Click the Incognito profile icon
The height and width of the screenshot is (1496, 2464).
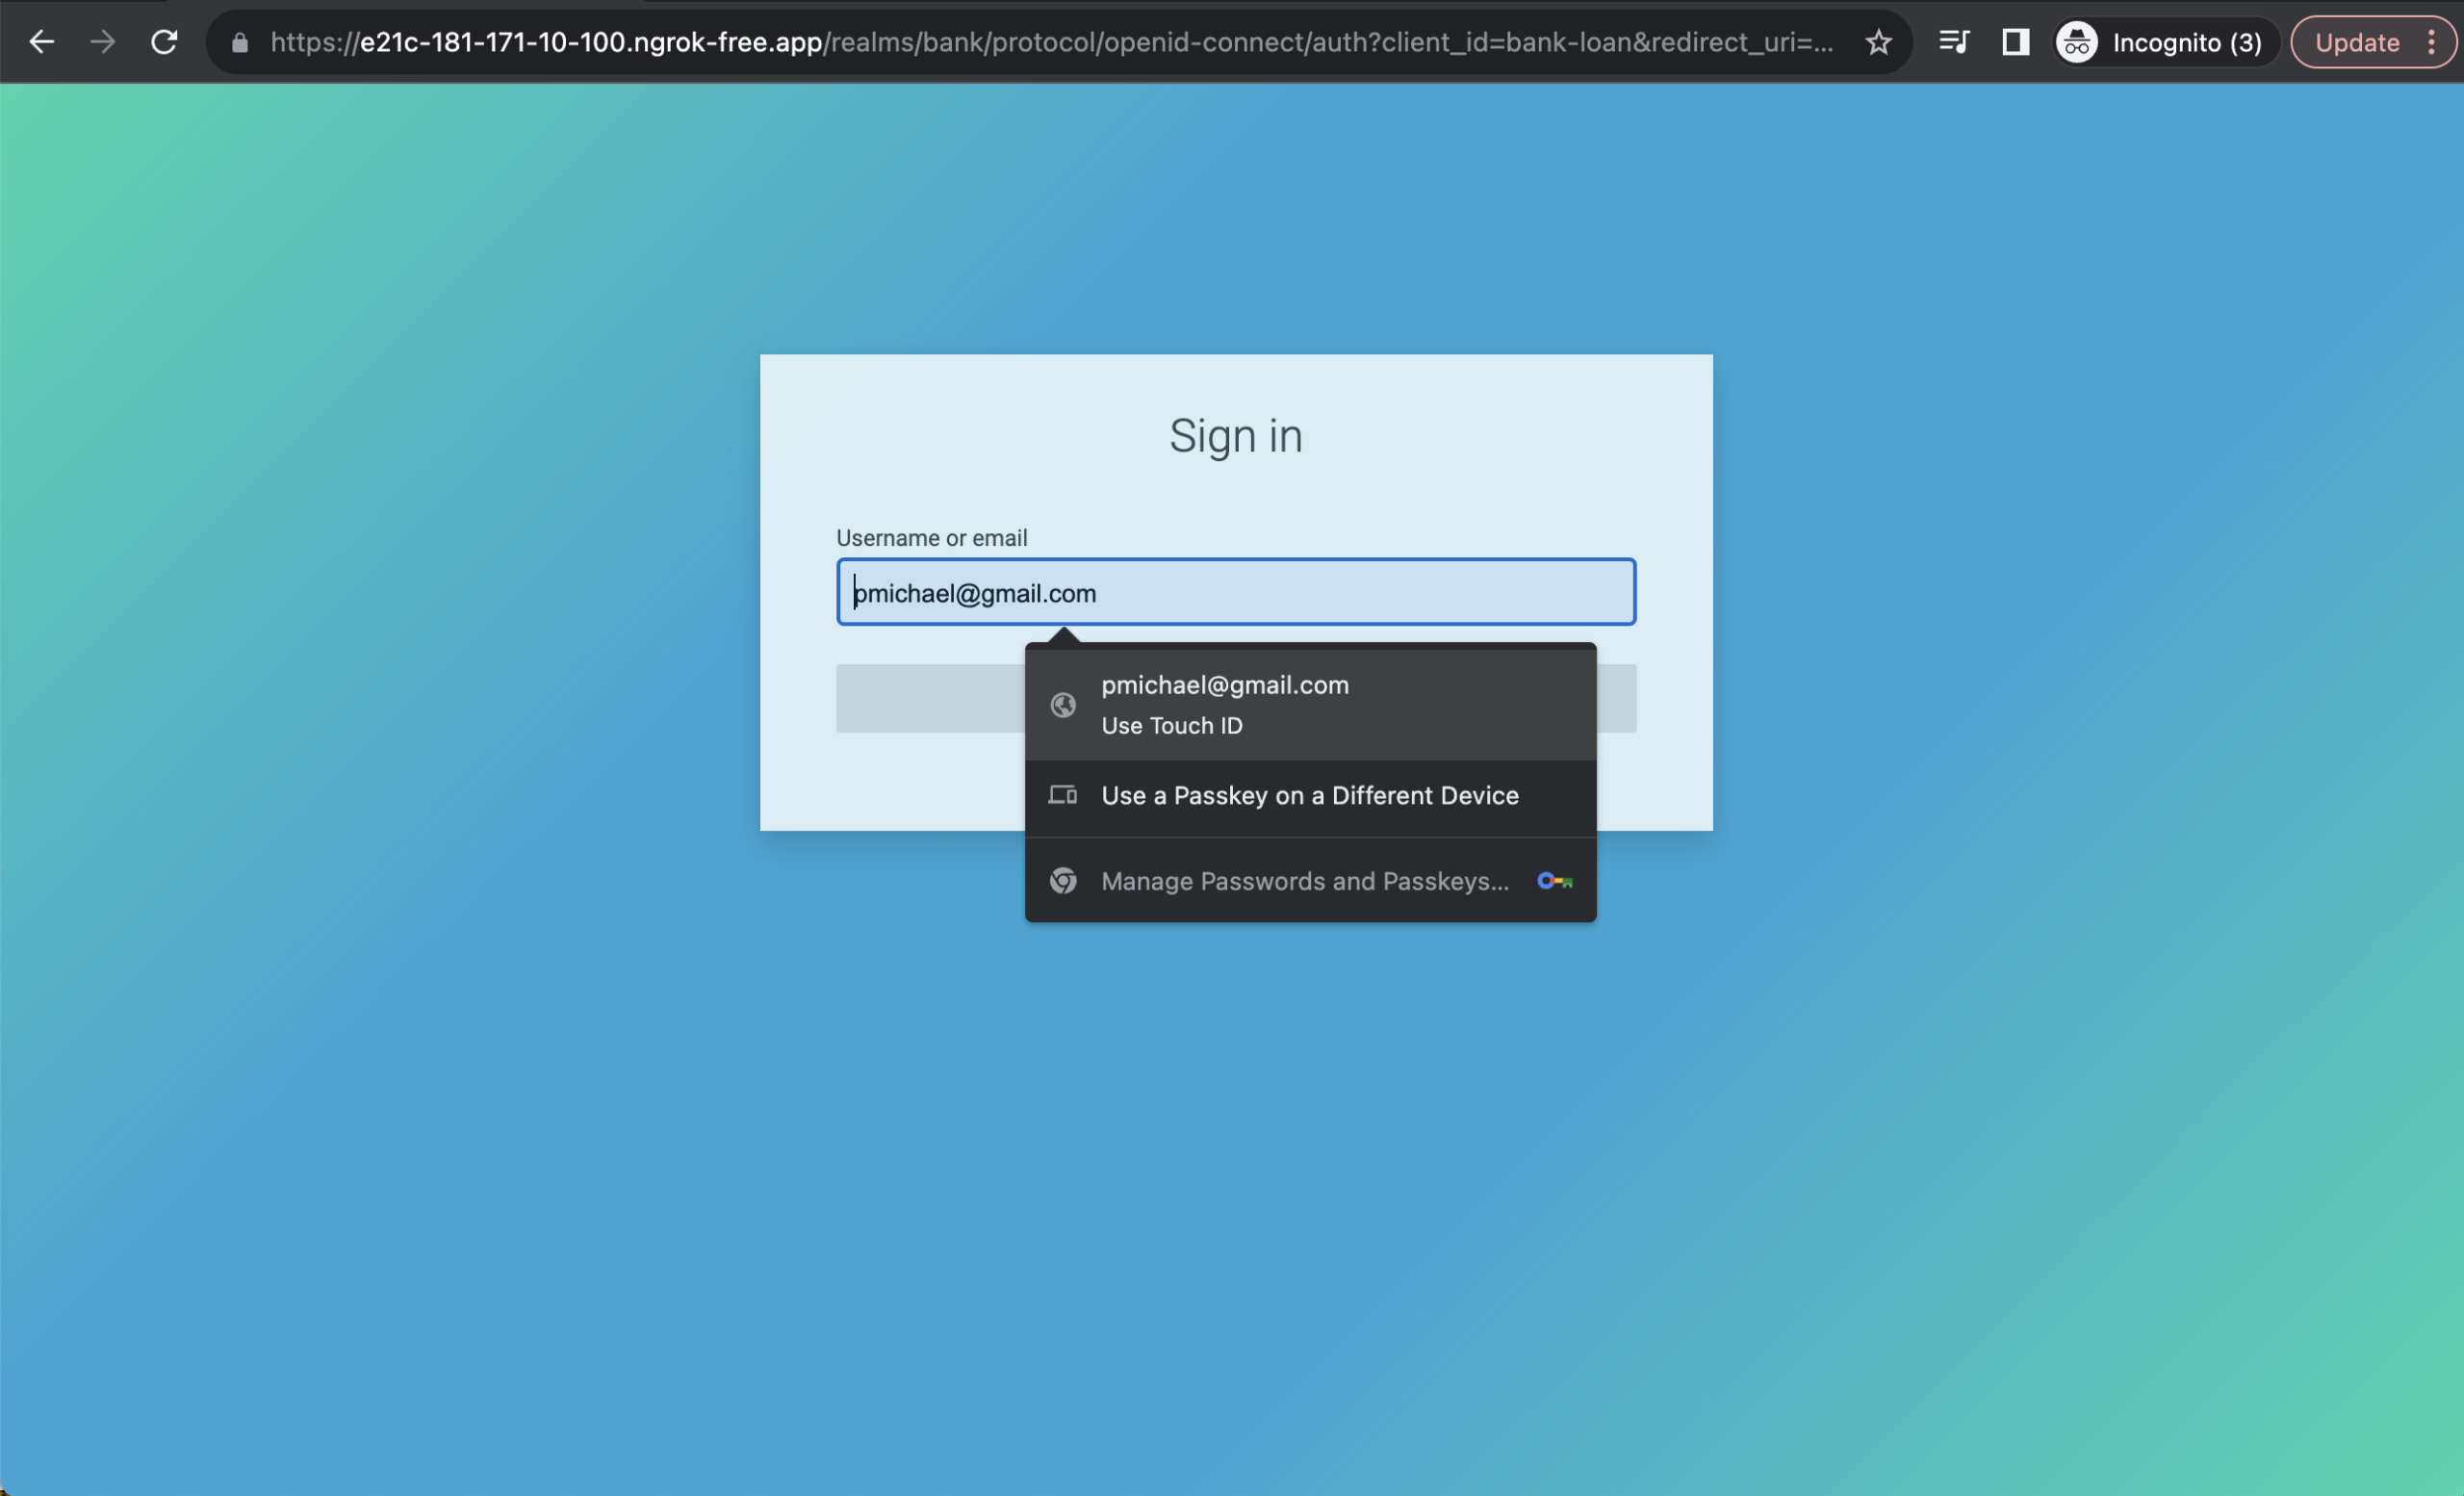coord(2077,42)
